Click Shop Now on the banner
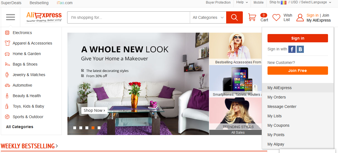This screenshot has width=338, height=153. pyautogui.click(x=94, y=110)
